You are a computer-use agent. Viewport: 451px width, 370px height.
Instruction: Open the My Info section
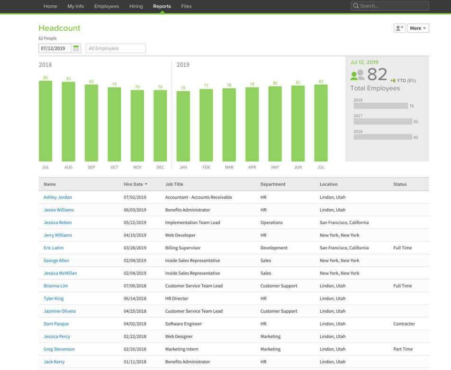click(x=75, y=6)
